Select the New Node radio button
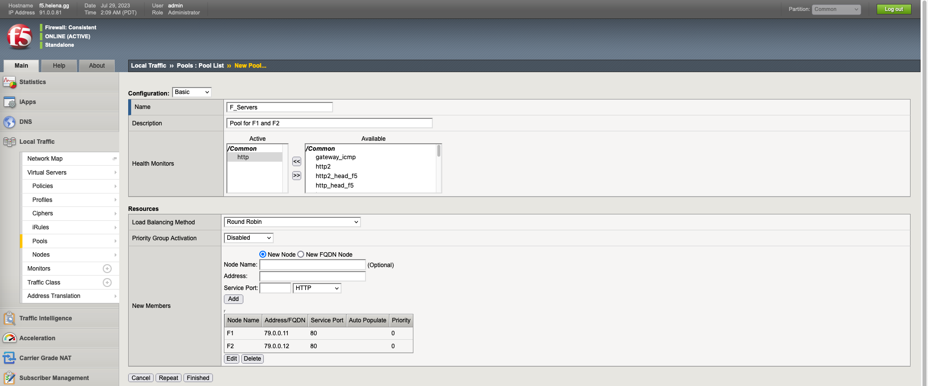The height and width of the screenshot is (386, 928). (263, 254)
